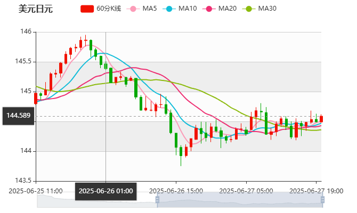The height and width of the screenshot is (213, 357).
Task: Click the 2025-06-27 19:00 axis label
Action: [x=317, y=191]
